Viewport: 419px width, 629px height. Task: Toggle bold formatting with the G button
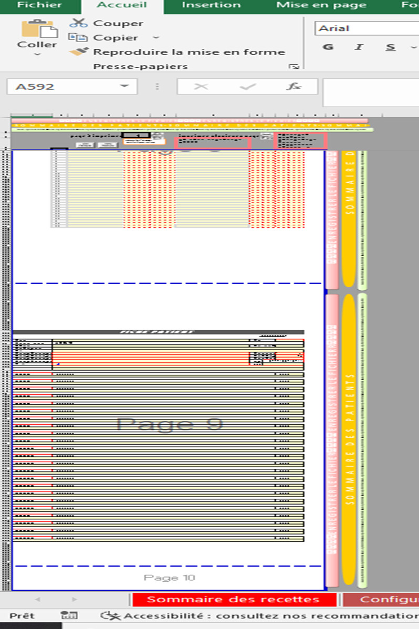click(x=328, y=47)
